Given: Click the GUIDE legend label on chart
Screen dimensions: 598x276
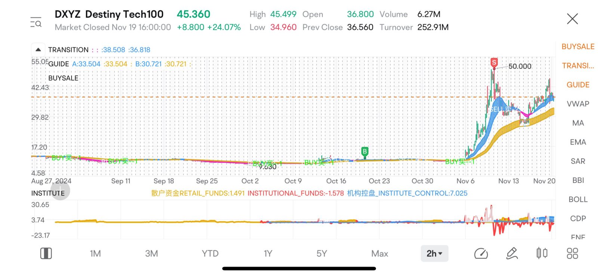Looking at the screenshot, I should pyautogui.click(x=59, y=64).
